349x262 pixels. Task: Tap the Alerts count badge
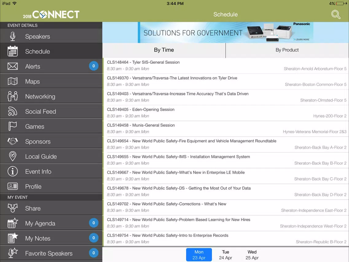click(x=94, y=66)
